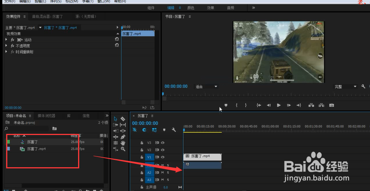This screenshot has height=191, width=370.
Task: Add a marker in program monitor
Action: coord(226,105)
